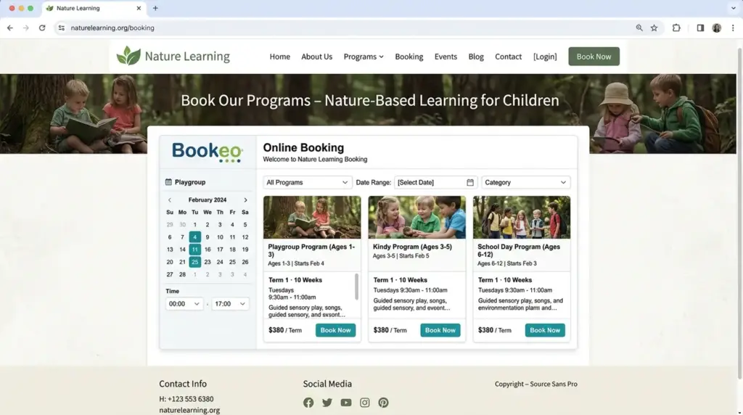Select date 18 in February calendar

232,249
